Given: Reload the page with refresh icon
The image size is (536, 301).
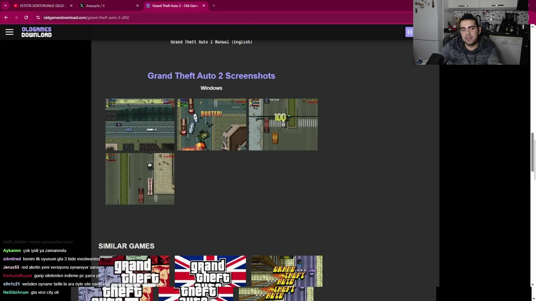Looking at the screenshot, I should point(26,18).
